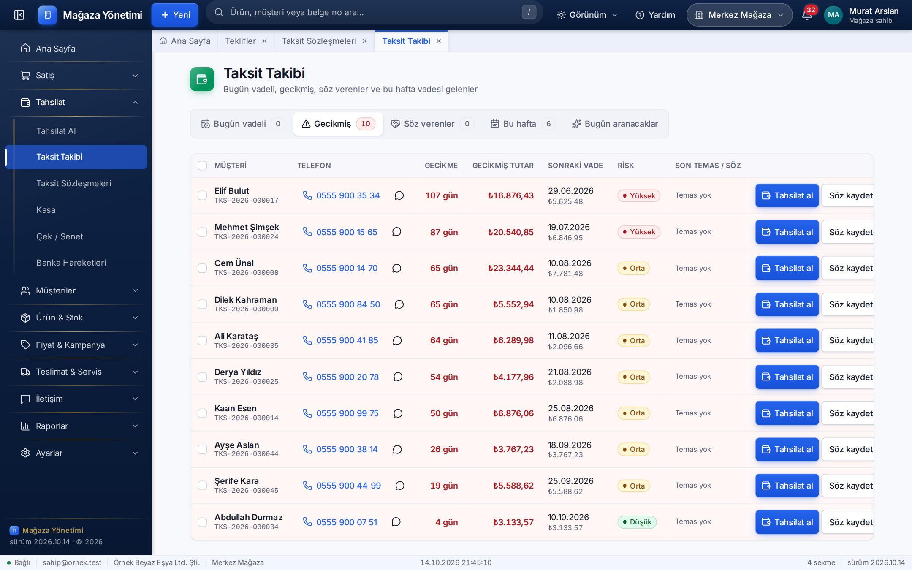Switch to the Bu hafta filter tab
Screen dimensions: 912x570
523,124
